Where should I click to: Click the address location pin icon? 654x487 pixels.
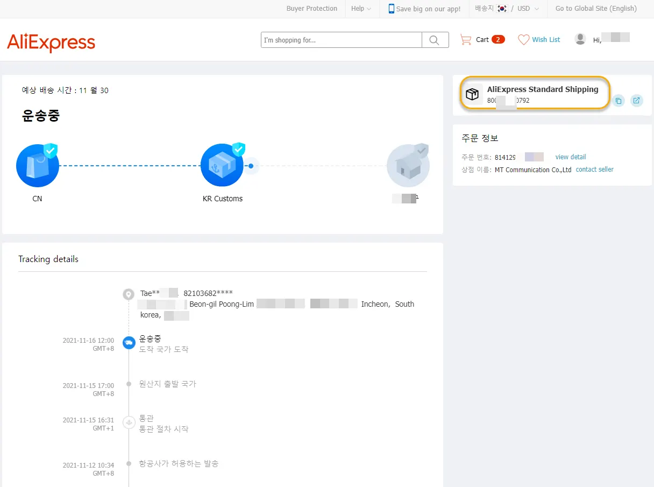click(128, 294)
